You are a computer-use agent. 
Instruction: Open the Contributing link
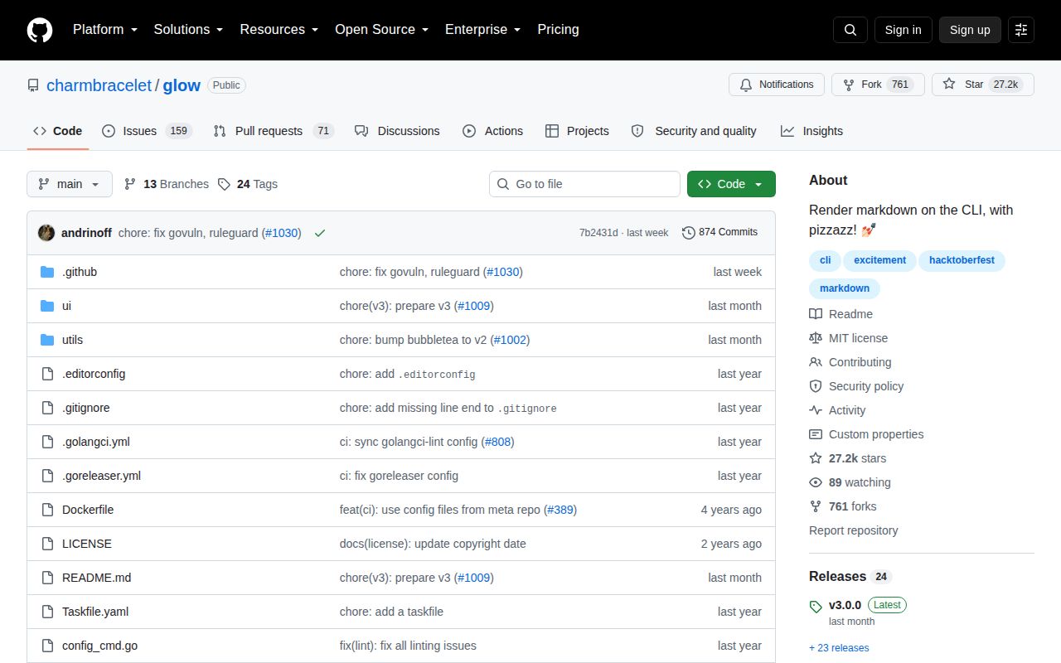[850, 362]
